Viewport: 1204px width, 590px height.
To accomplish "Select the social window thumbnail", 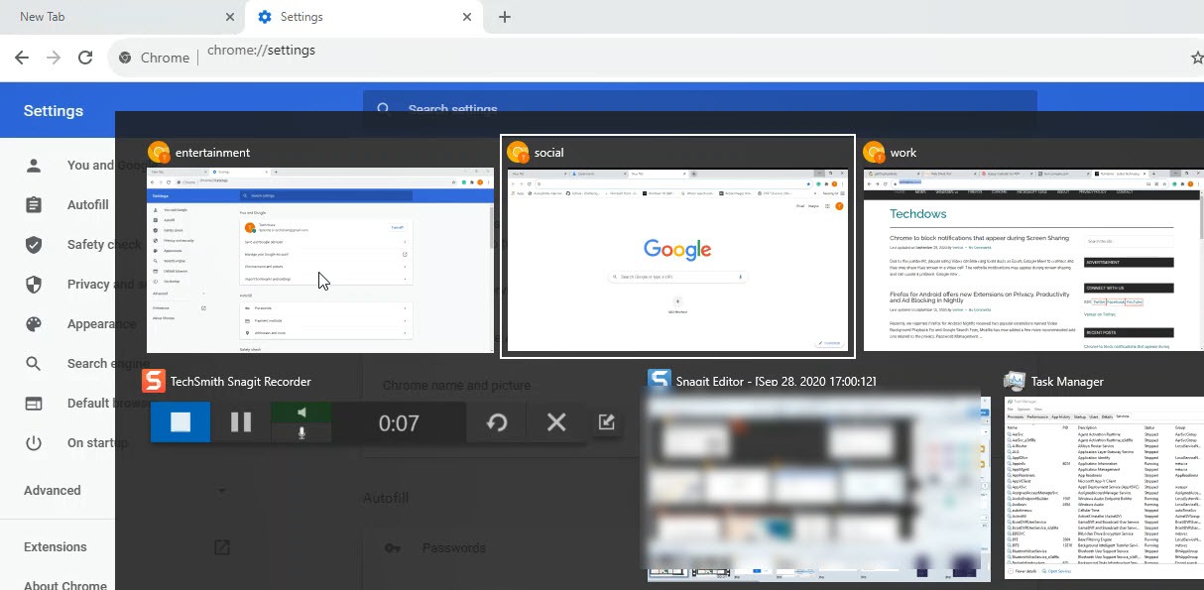I will pyautogui.click(x=678, y=260).
